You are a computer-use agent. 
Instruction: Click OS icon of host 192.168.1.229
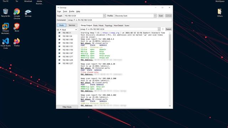[59, 60]
